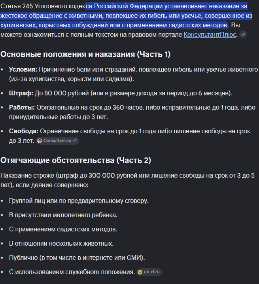
Task: Click the bullet 'Группой лиц или по предварительному сговору'
Action: click(79, 201)
